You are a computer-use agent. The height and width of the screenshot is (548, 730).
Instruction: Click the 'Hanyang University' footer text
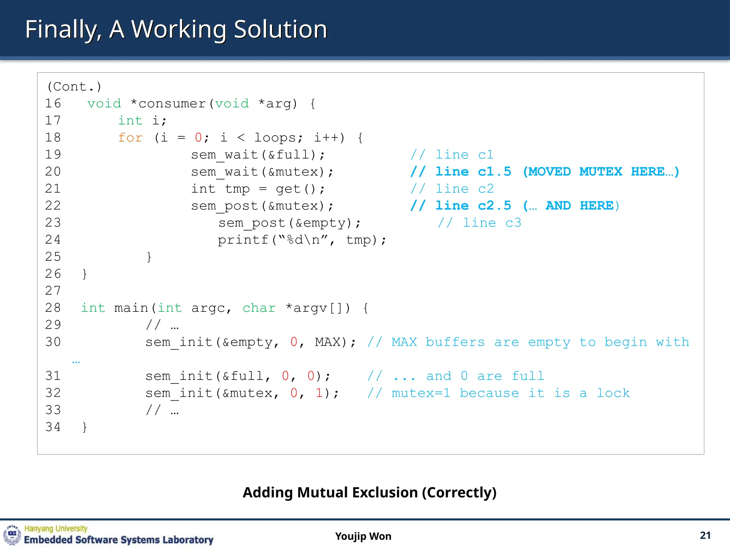point(56,528)
